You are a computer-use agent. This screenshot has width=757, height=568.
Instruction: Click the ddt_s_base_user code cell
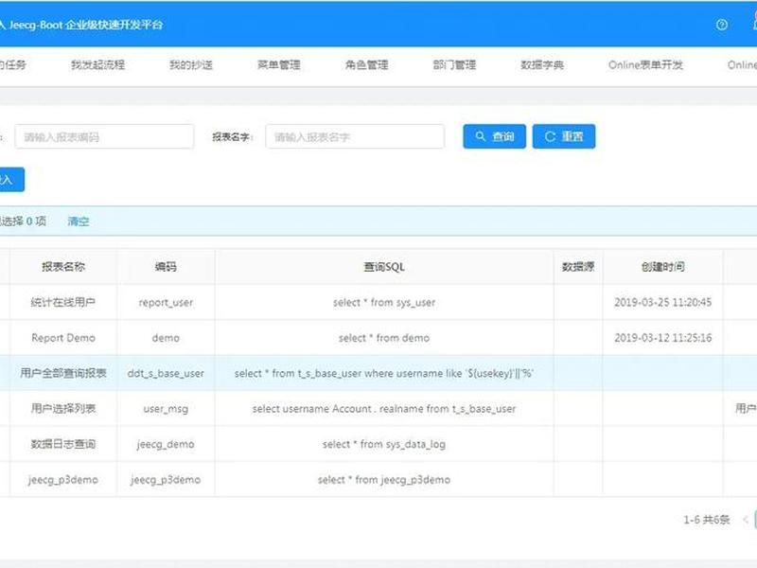coord(166,373)
